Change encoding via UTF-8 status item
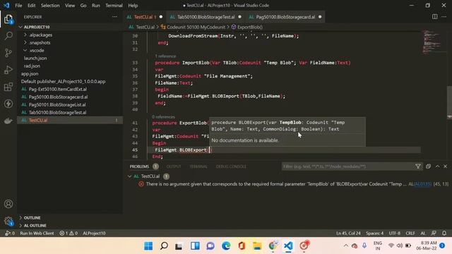The width and height of the screenshot is (452, 254). [395, 233]
